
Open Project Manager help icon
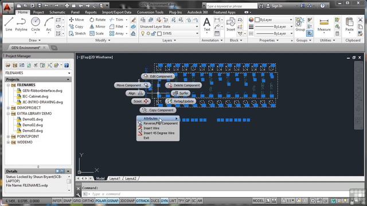click(x=67, y=65)
